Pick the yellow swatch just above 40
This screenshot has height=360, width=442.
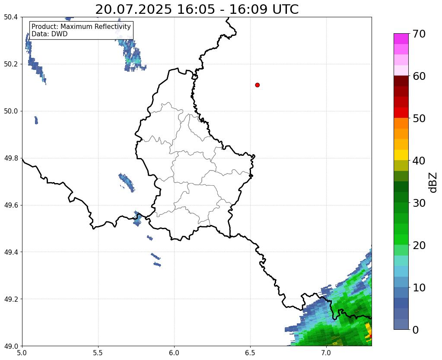click(401, 155)
